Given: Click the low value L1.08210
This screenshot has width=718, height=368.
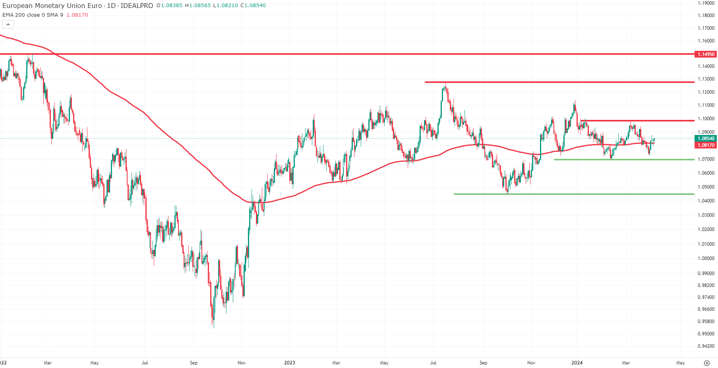Looking at the screenshot, I should tap(225, 6).
